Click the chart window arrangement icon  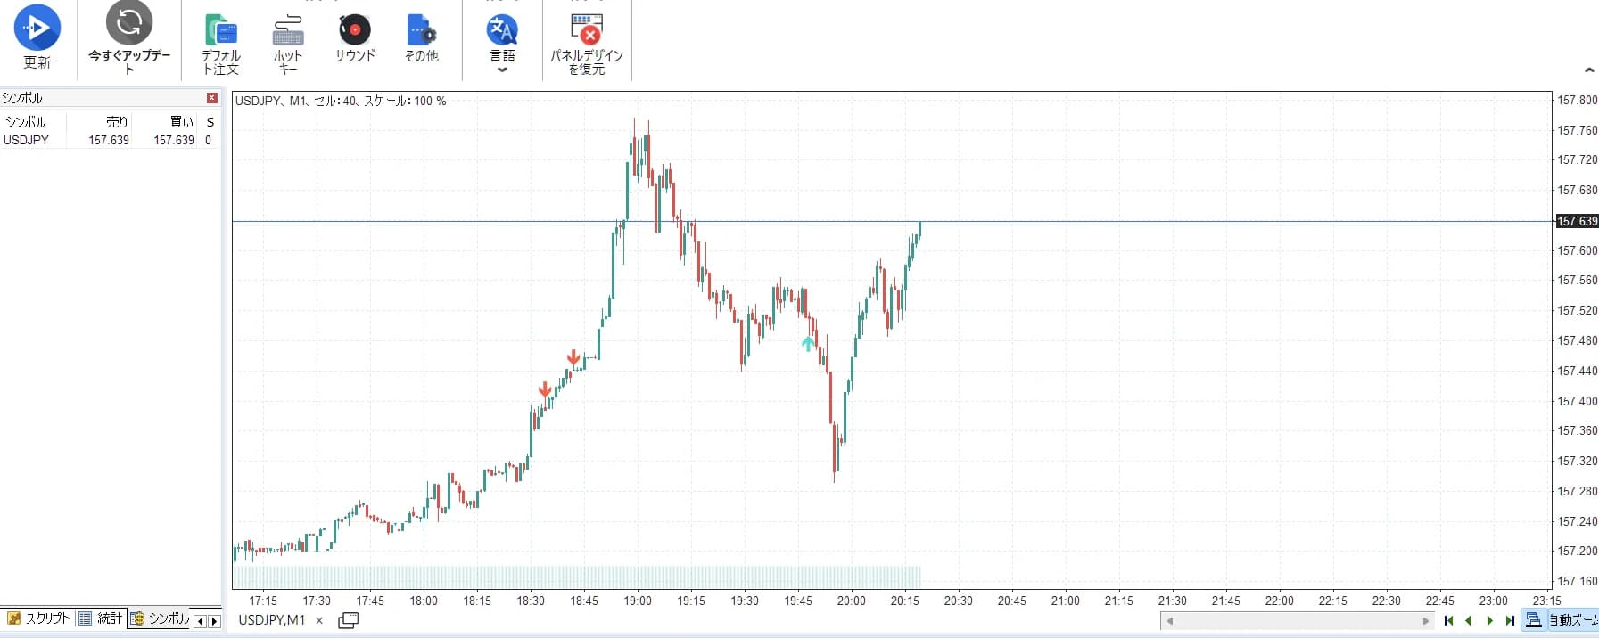point(349,620)
